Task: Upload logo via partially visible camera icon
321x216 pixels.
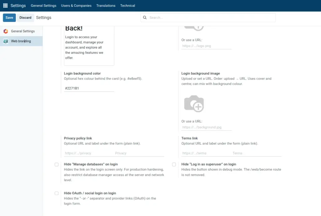Action: click(x=194, y=28)
